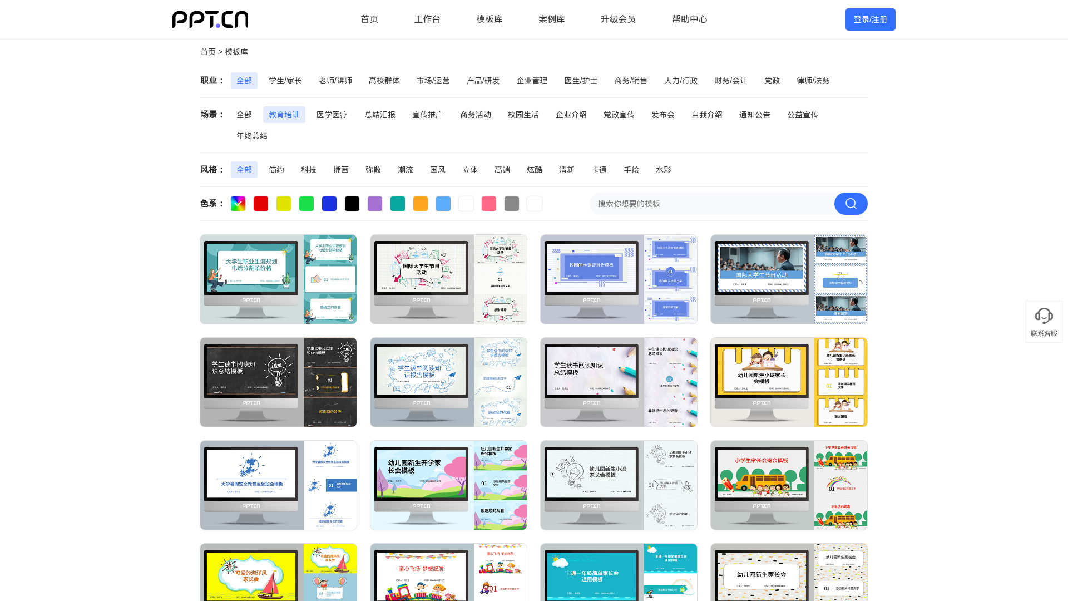This screenshot has height=601, width=1068.
Task: Filter profession by 老师/讲师
Action: 335,81
